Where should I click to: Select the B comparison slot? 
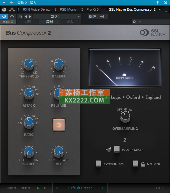click(x=45, y=188)
